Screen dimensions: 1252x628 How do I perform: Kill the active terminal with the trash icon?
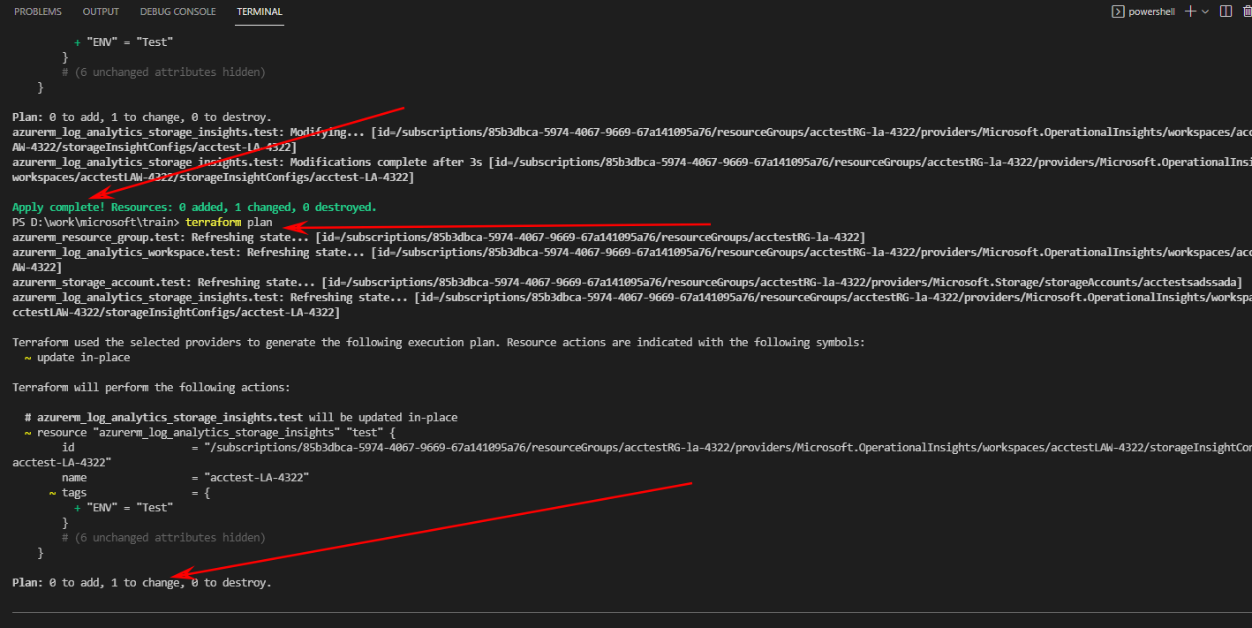(1247, 11)
